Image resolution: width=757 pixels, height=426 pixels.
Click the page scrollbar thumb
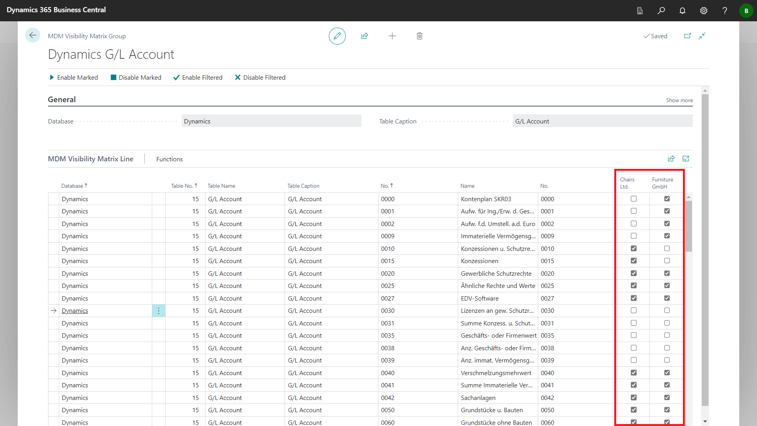(705, 250)
